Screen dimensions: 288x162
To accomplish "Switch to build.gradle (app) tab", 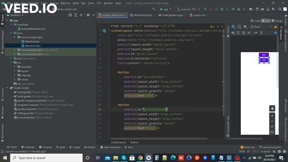I will point(172,15).
